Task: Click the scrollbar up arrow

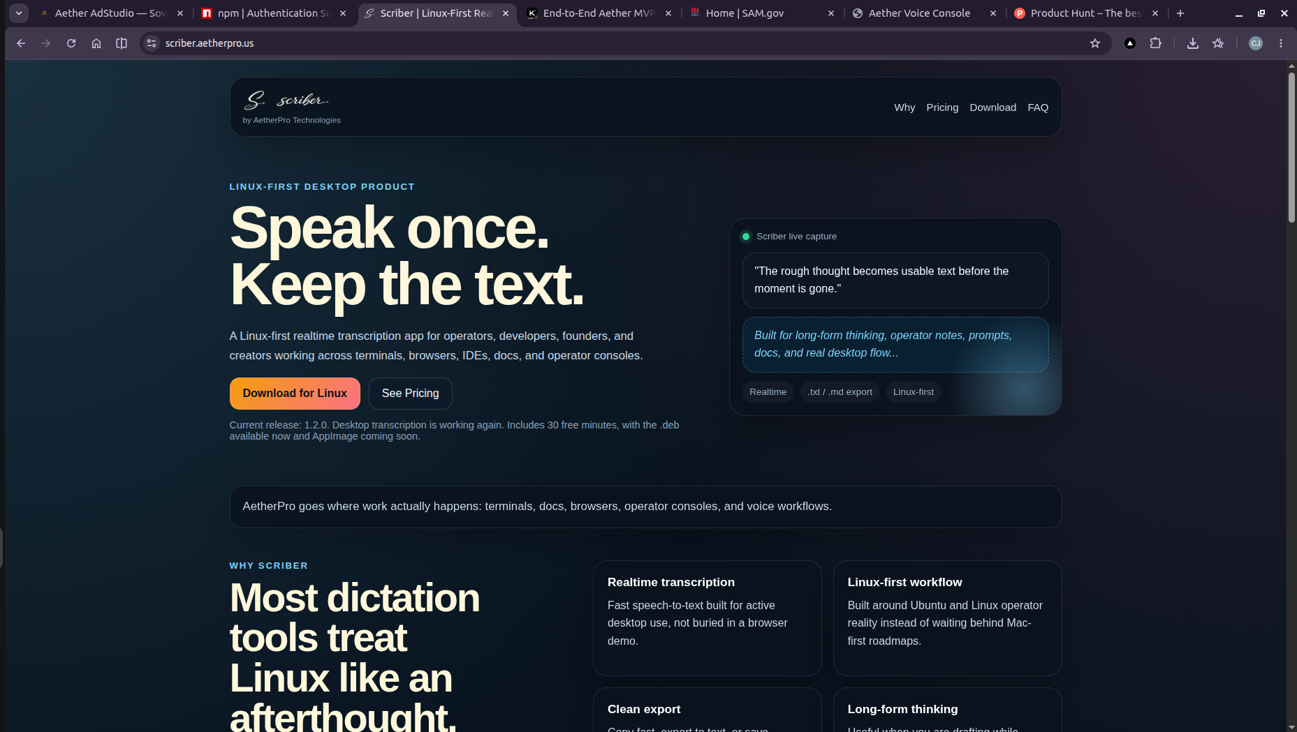Action: tap(1291, 66)
